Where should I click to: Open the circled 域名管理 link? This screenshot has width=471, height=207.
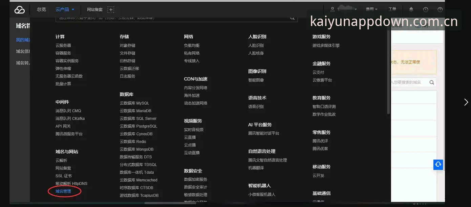(x=63, y=191)
